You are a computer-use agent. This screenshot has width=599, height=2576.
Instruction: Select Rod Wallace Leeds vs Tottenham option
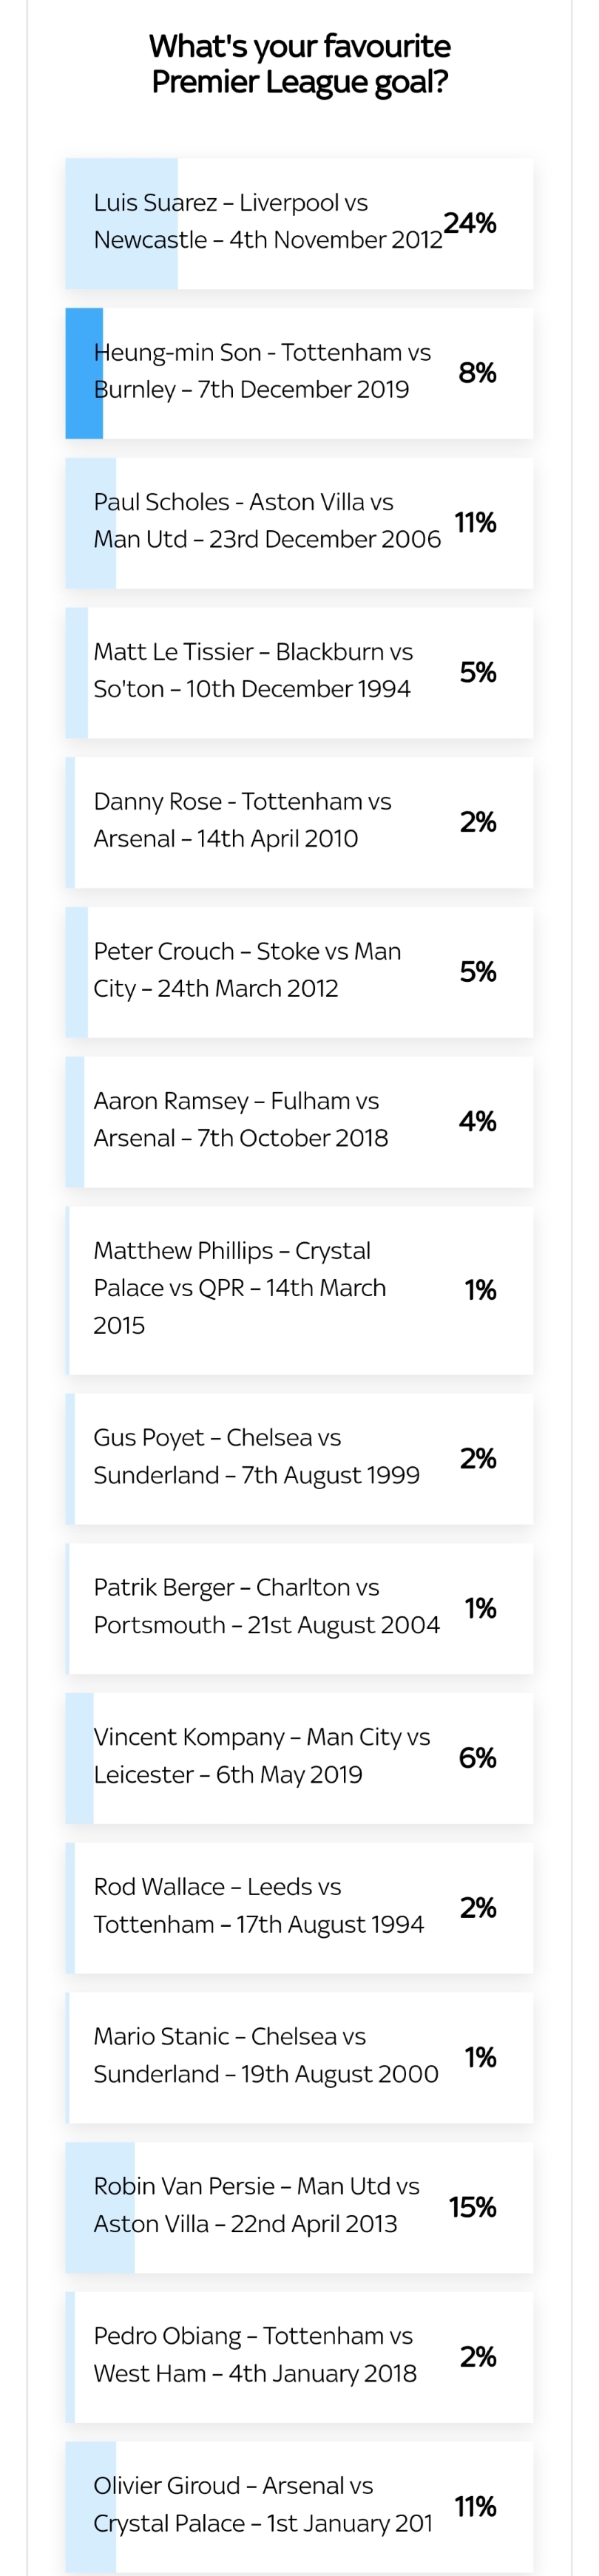pos(299,1908)
